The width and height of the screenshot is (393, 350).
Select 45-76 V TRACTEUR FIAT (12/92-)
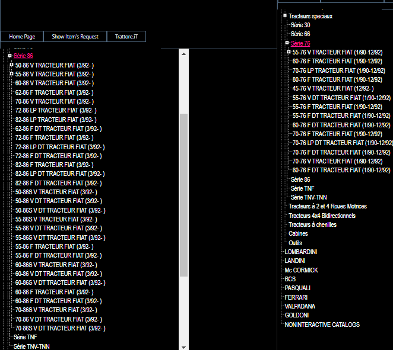coord(333,88)
